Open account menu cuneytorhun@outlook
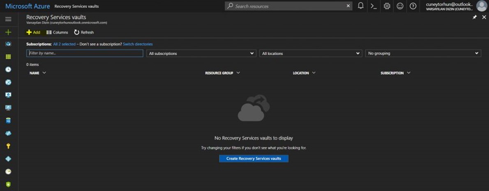 (x=449, y=6)
